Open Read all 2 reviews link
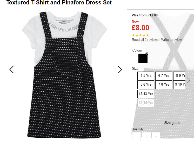This screenshot has height=146, width=194. pos(145,40)
